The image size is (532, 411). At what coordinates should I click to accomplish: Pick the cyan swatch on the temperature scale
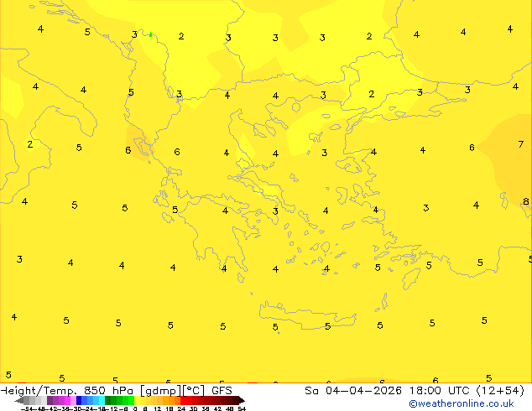(x=102, y=400)
